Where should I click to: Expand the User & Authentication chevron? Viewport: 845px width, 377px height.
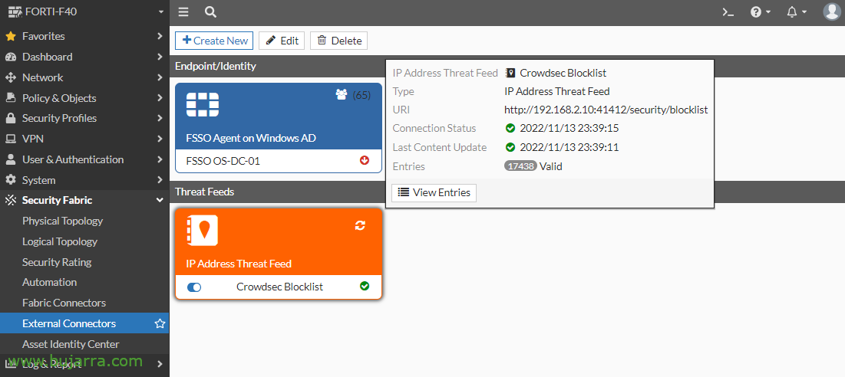160,159
